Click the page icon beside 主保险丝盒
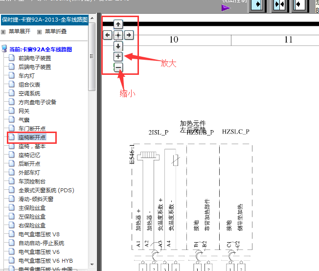 (x=12, y=207)
